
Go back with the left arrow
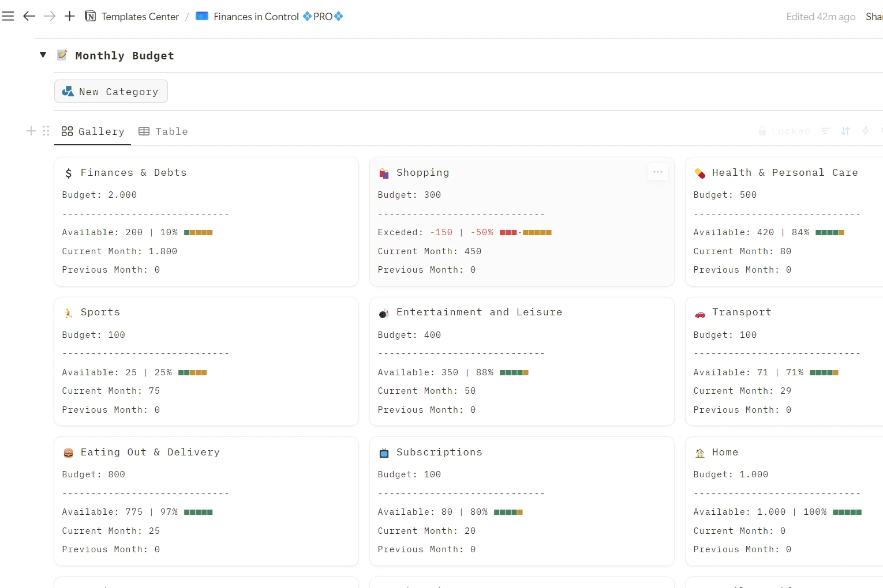29,16
